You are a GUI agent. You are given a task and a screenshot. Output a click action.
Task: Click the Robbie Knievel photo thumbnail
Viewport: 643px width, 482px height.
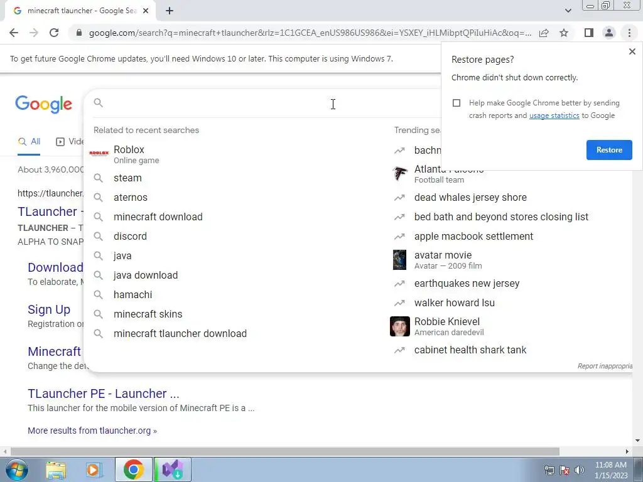tap(400, 326)
